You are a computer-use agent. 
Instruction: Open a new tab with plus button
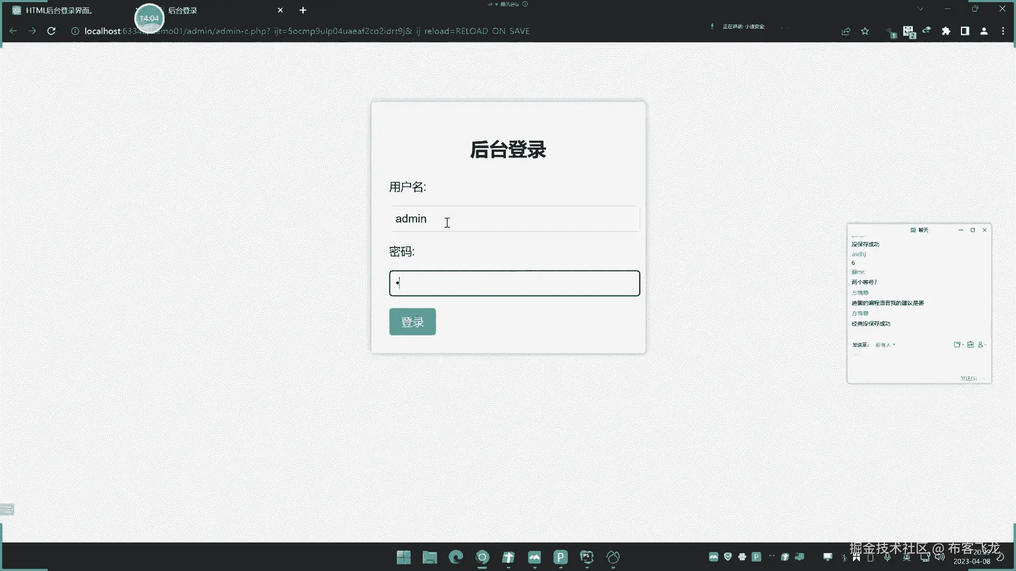[x=303, y=10]
